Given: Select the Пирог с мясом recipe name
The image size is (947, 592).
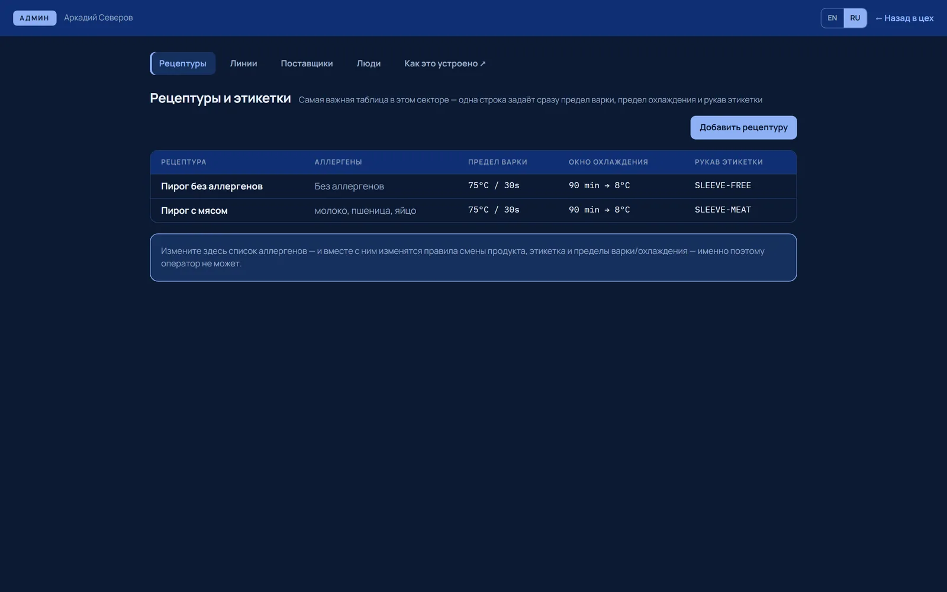Looking at the screenshot, I should click(x=194, y=210).
